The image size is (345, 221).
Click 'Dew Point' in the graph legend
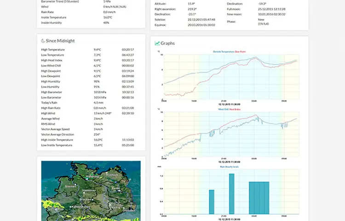[x=240, y=52]
